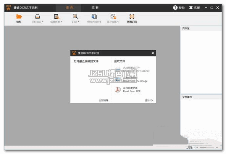The image size is (226, 154).
Task: Choose Read from the image option
Action: 131,79
